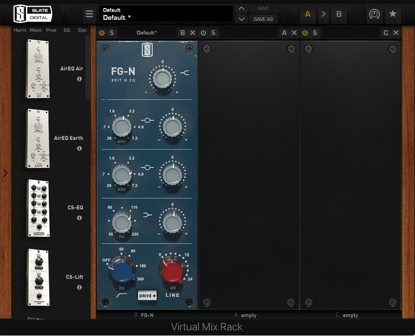Click the low shelf curve icon

147,215
